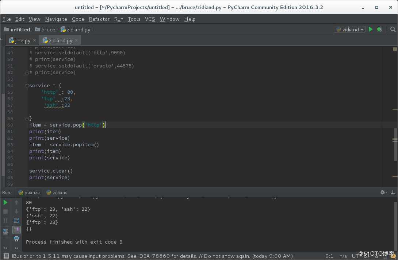Click the untitled project breadcrumb
The image size is (398, 260).
(17, 30)
